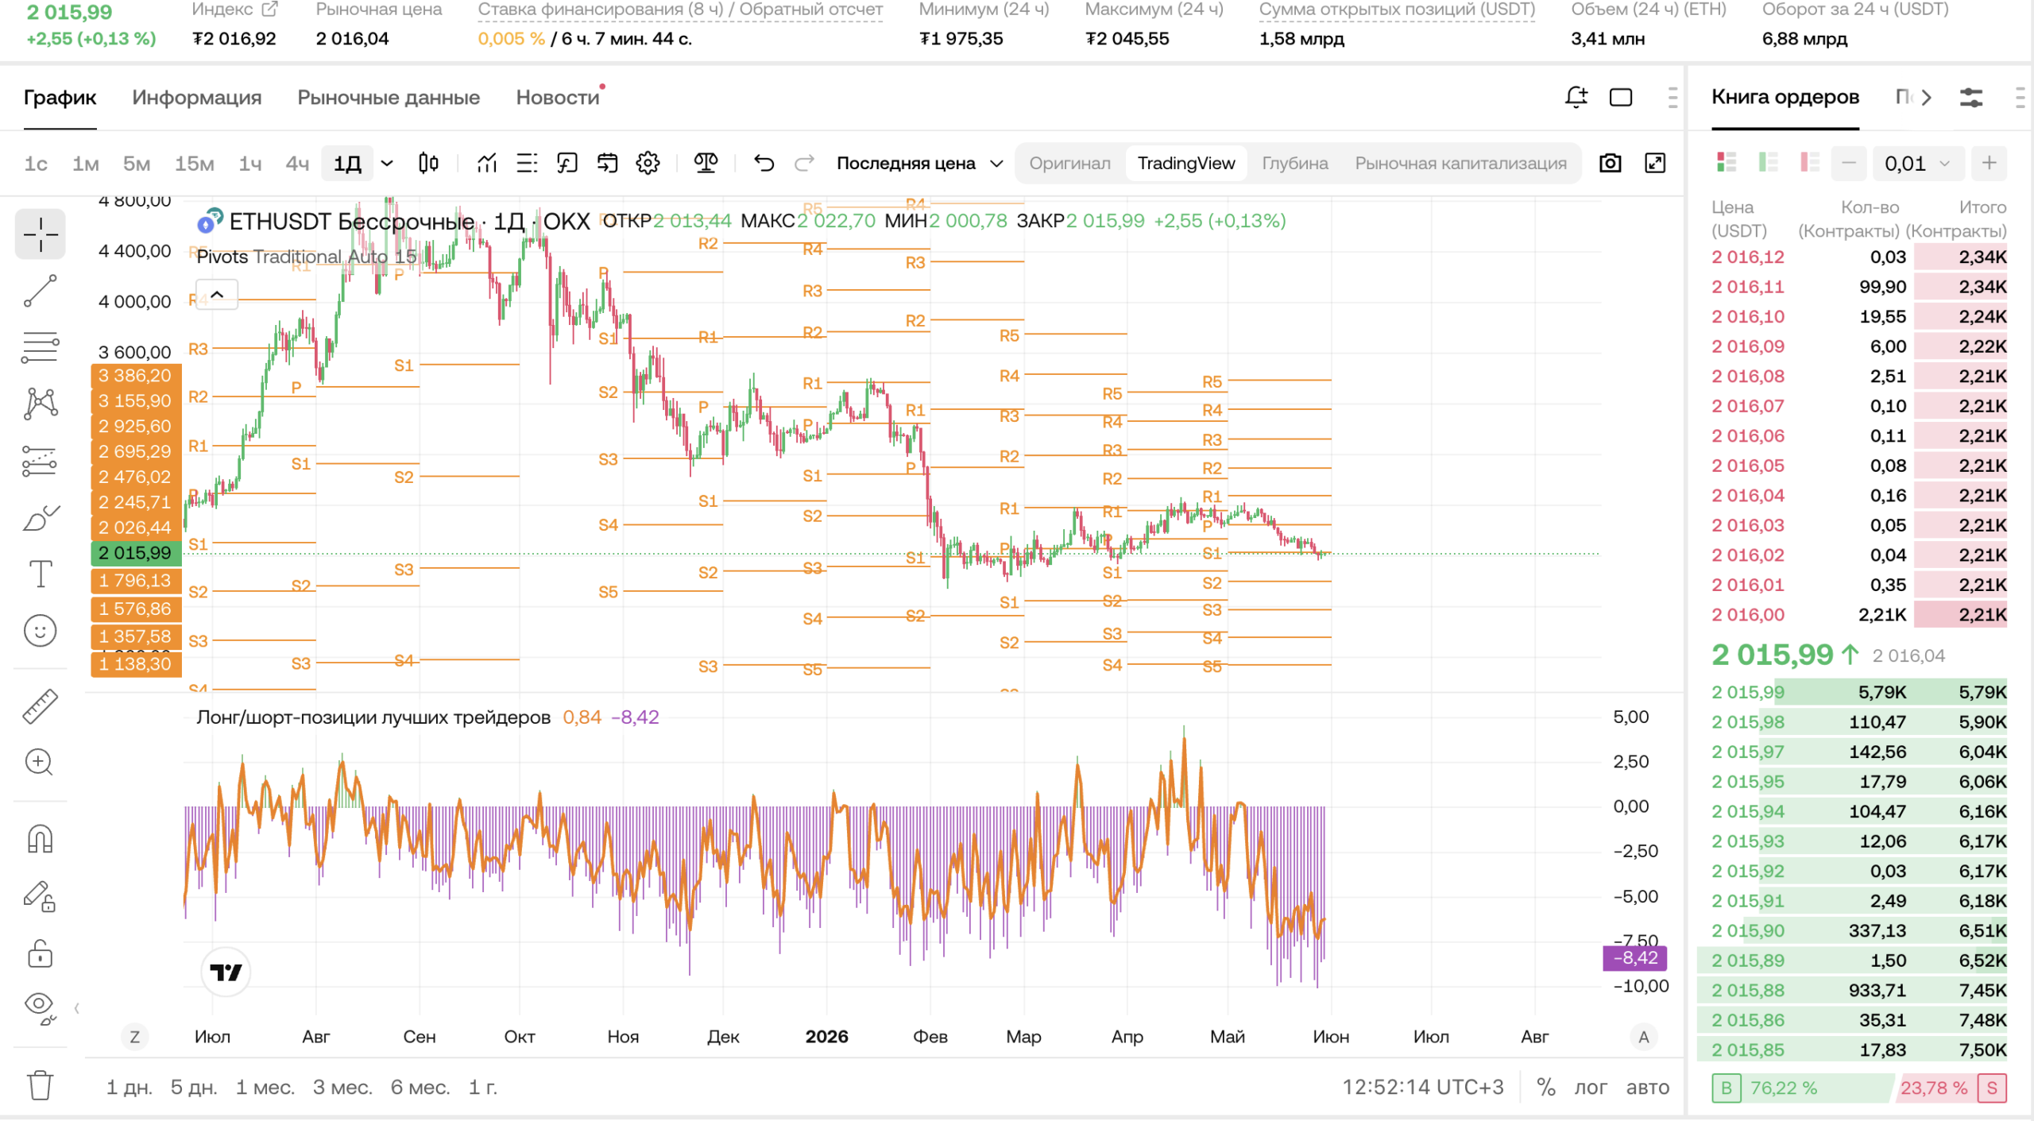Collapse the indicator legend chevron
This screenshot has height=1121, width=2034.
coord(217,295)
